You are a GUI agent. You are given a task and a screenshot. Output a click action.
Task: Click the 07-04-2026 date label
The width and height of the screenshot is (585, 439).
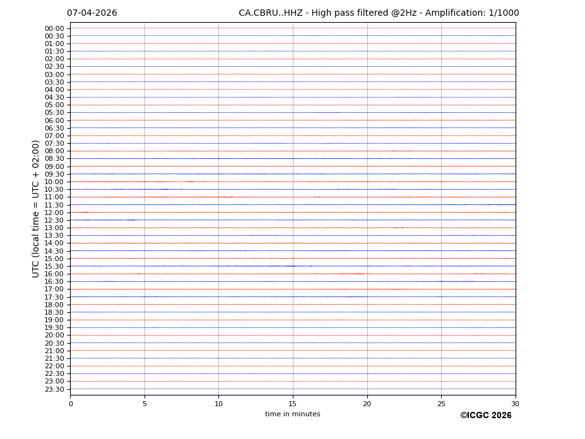pyautogui.click(x=92, y=13)
